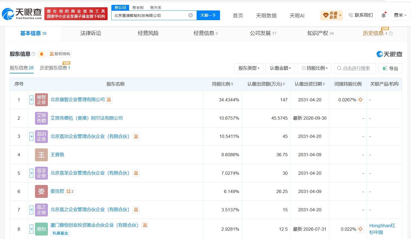The image size is (411, 239).
Task: Click the 娄 avatar for 娄浩哲
Action: point(41,191)
